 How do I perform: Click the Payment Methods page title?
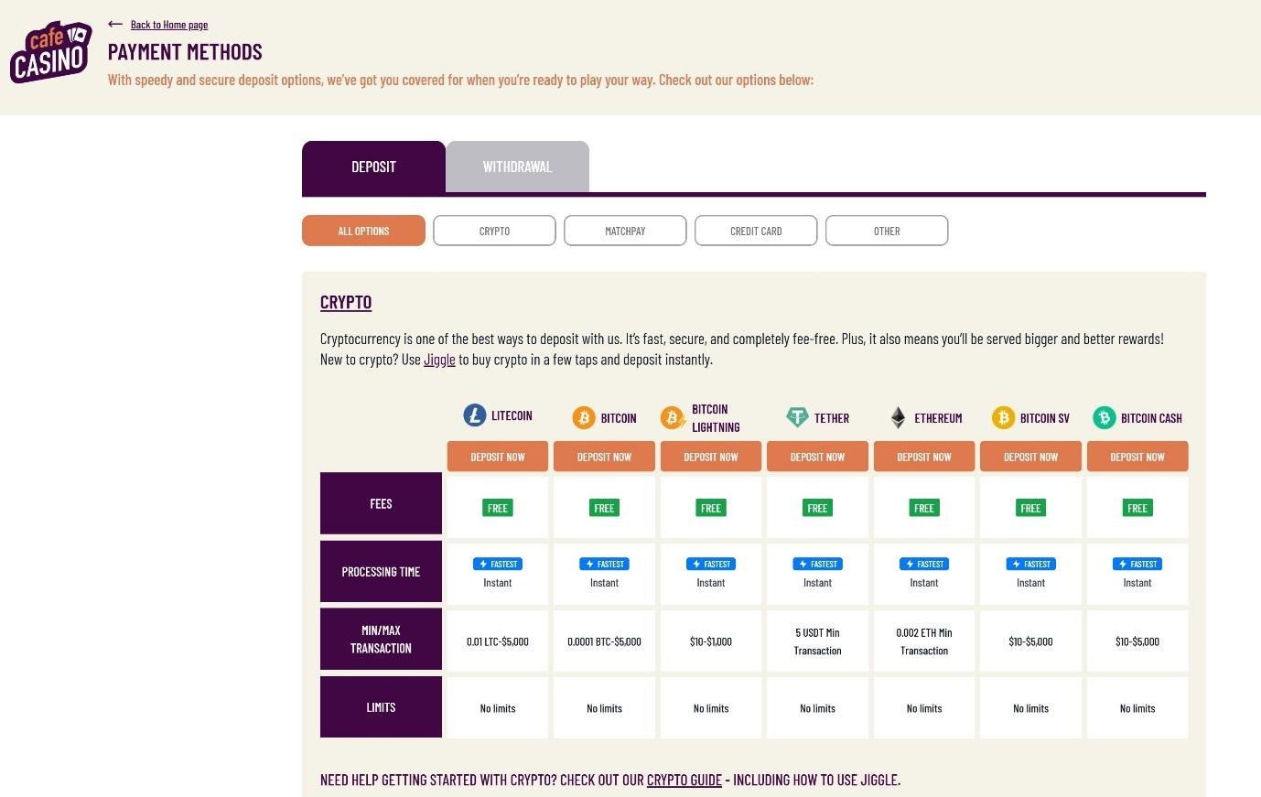pyautogui.click(x=185, y=52)
